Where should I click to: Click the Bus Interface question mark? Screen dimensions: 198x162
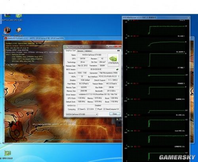pos(118,76)
